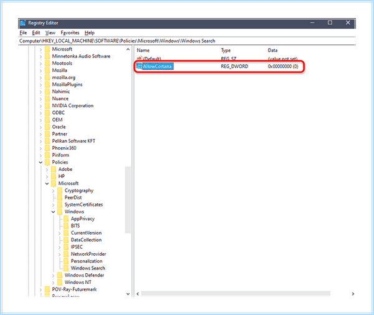Select the NetworkProvider folder icon

66,254
